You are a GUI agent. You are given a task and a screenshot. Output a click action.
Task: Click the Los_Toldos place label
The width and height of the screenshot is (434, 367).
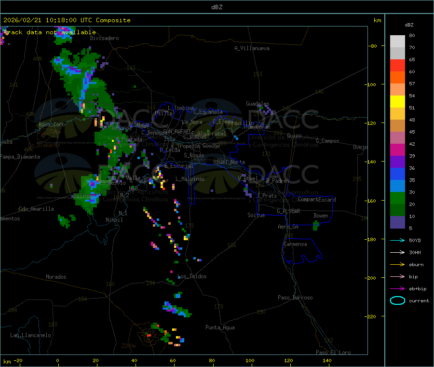click(x=192, y=276)
